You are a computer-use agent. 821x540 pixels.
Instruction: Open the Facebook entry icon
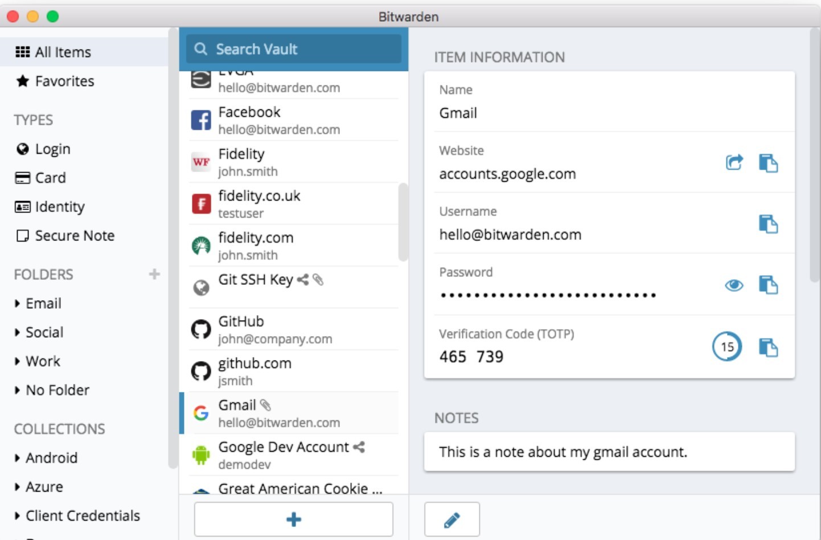coord(201,120)
